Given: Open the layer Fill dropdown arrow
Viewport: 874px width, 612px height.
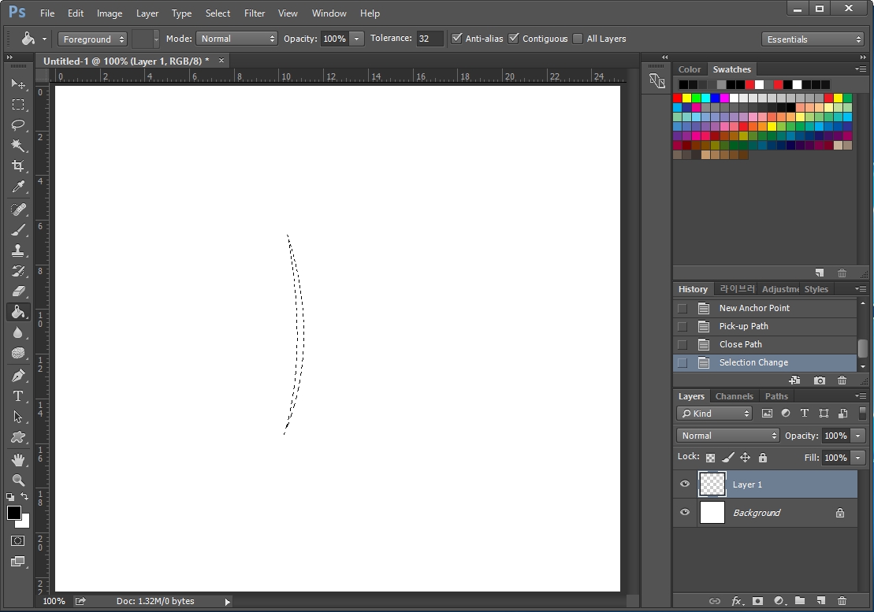Looking at the screenshot, I should 858,458.
